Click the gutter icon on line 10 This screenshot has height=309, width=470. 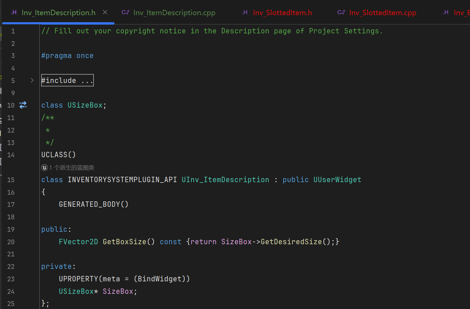pyautogui.click(x=23, y=105)
